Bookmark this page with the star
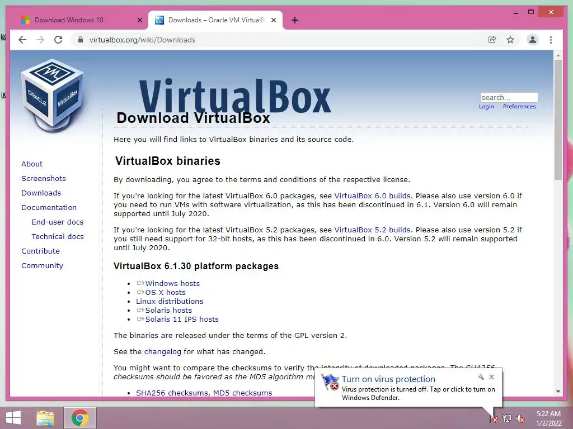Image resolution: width=573 pixels, height=429 pixels. (x=510, y=40)
